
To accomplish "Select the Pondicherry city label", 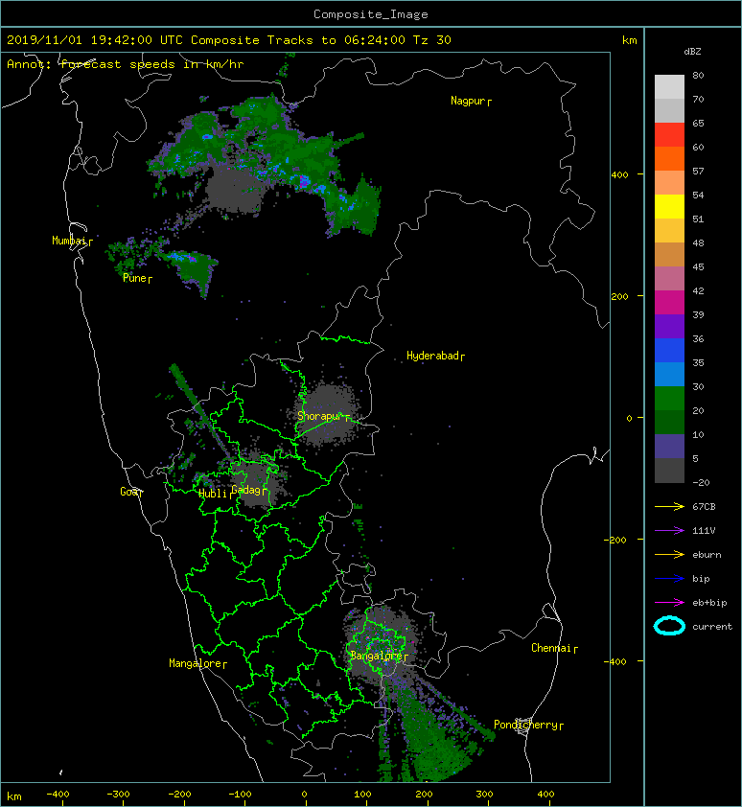I will pos(528,726).
